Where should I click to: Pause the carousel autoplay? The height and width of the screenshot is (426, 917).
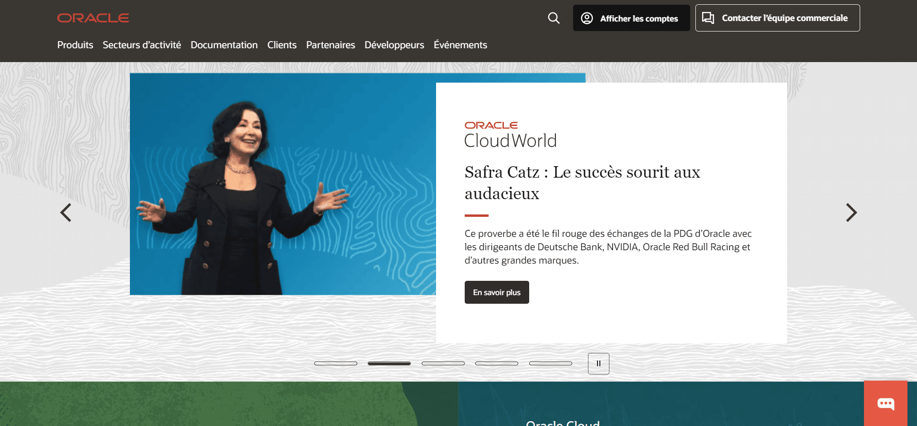pyautogui.click(x=598, y=363)
